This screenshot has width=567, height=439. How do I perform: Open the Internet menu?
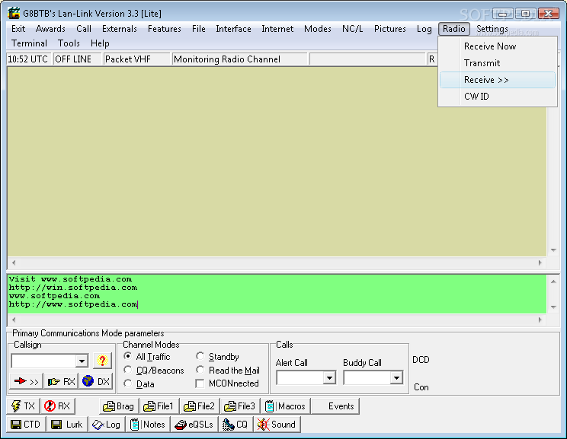(x=277, y=29)
